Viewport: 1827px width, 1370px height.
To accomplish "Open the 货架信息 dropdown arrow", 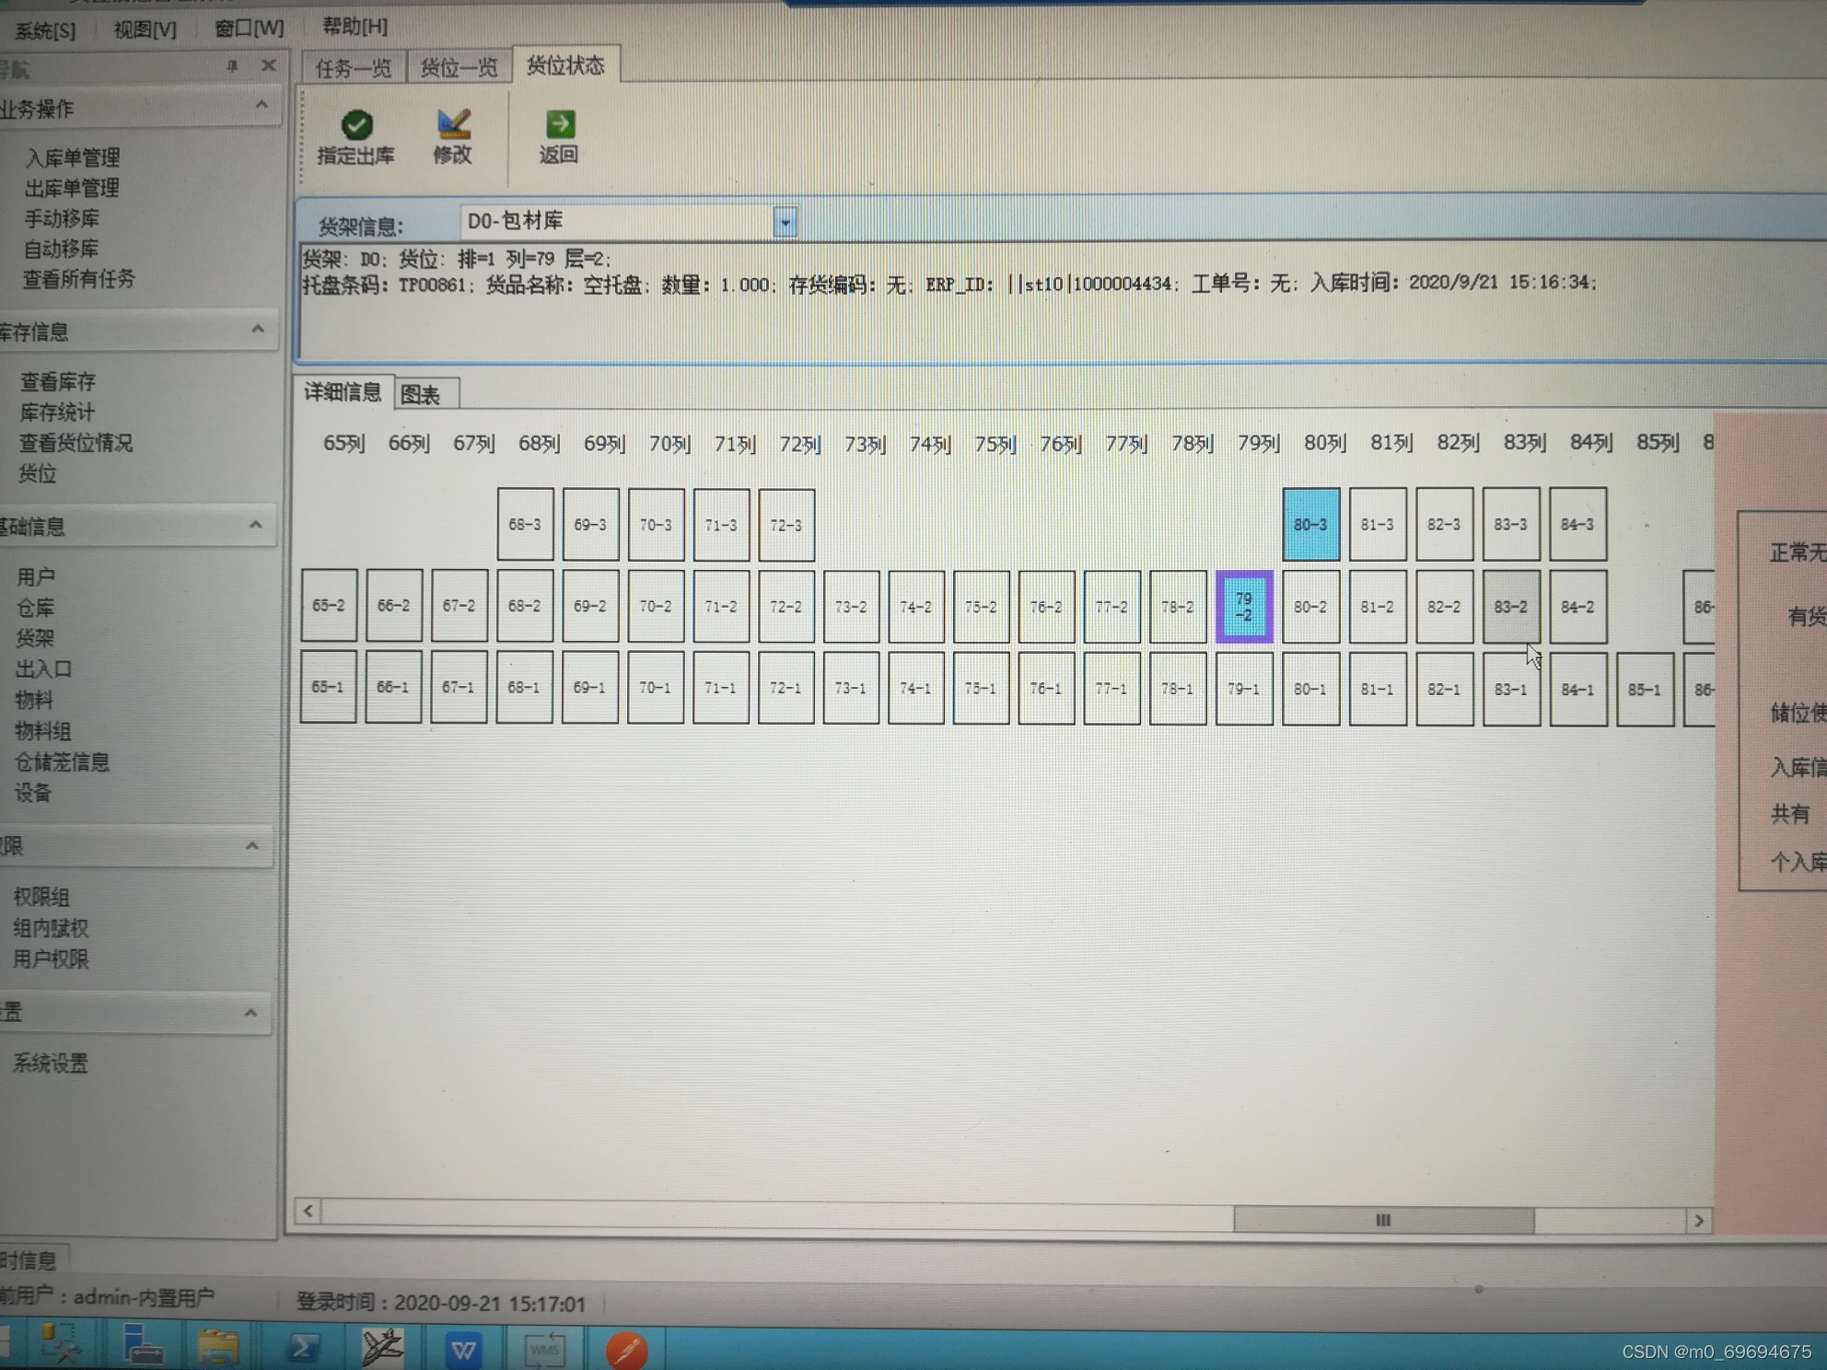I will point(785,222).
